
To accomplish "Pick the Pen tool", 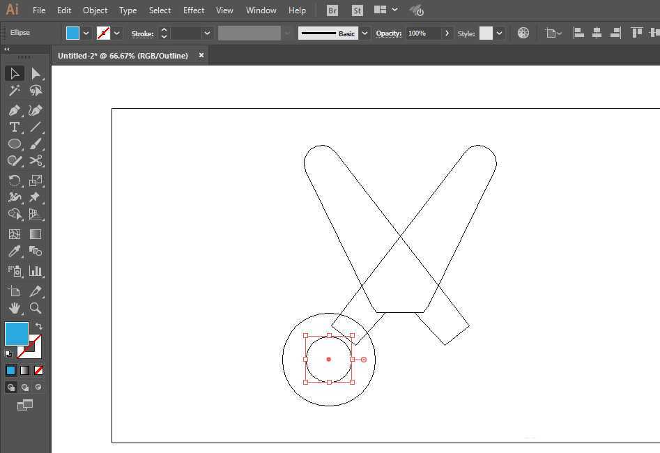I will click(x=14, y=110).
